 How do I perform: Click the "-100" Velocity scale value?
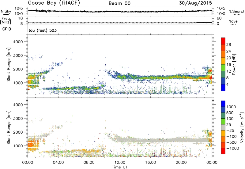pyautogui.click(x=232, y=136)
